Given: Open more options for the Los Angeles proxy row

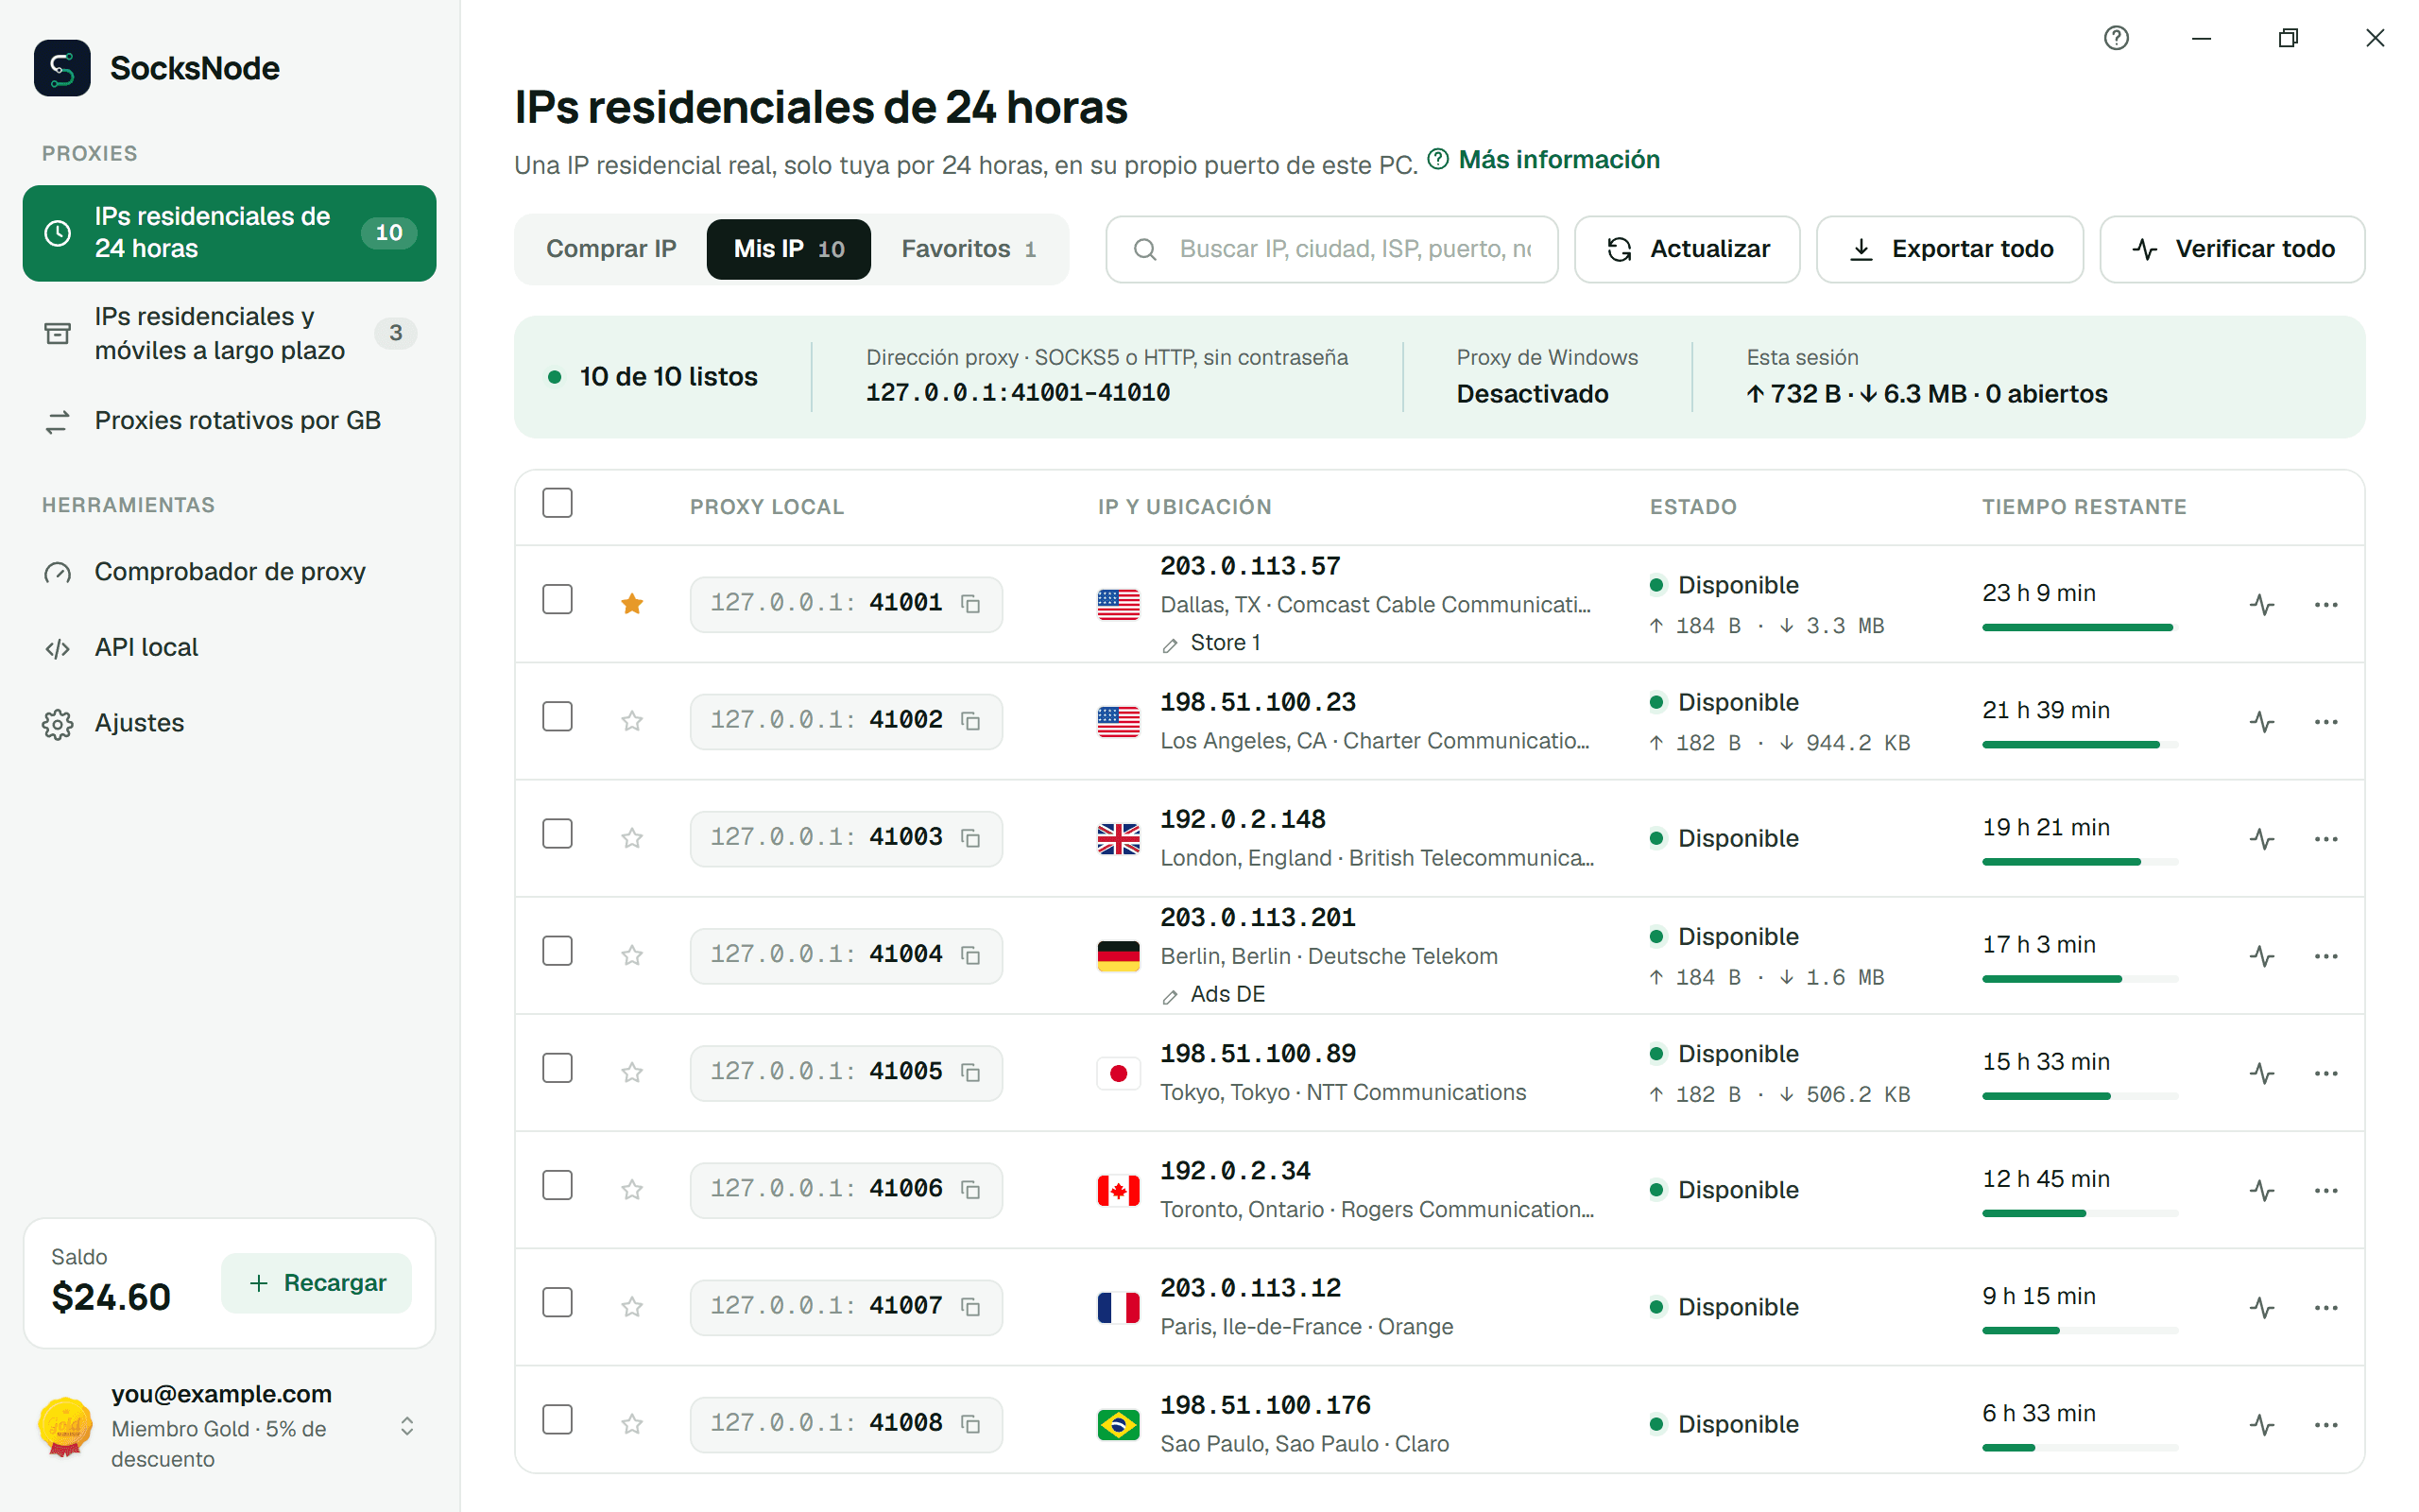Looking at the screenshot, I should point(2325,722).
